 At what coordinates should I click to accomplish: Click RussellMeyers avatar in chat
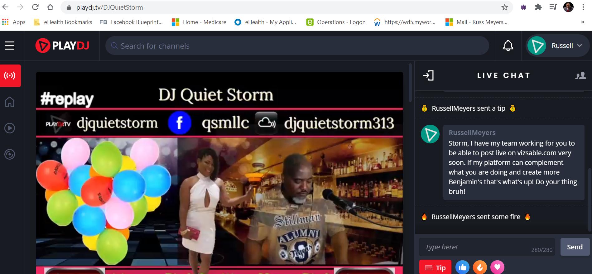pyautogui.click(x=430, y=134)
